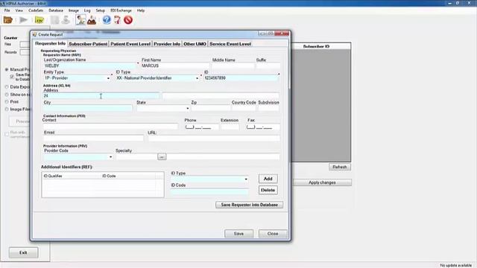Click Save Requester into Database button
Viewport: 477px width, 268px height.
[x=250, y=205]
